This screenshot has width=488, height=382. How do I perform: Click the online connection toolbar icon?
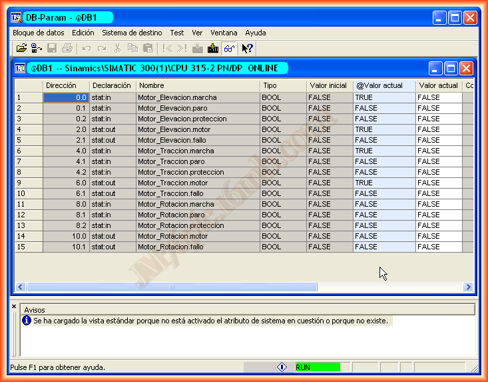(37, 48)
